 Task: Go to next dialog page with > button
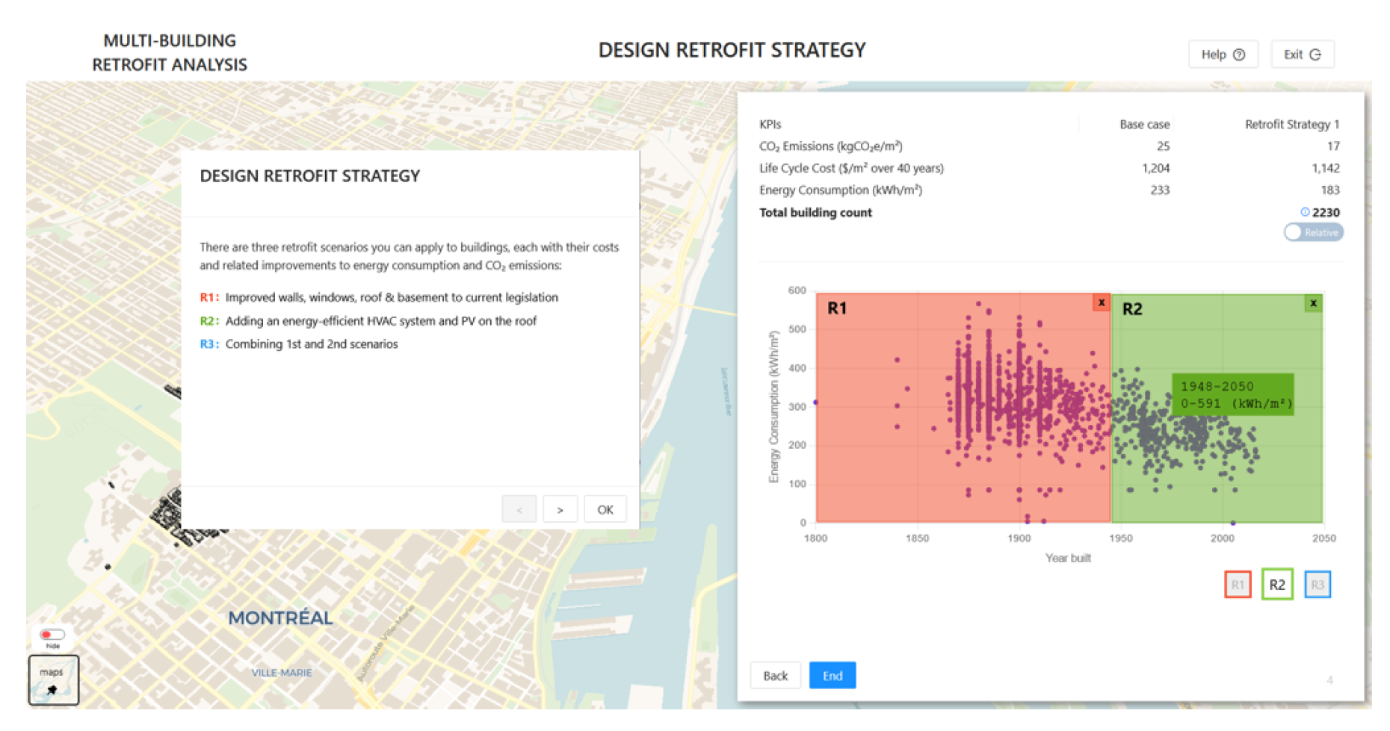coord(560,510)
